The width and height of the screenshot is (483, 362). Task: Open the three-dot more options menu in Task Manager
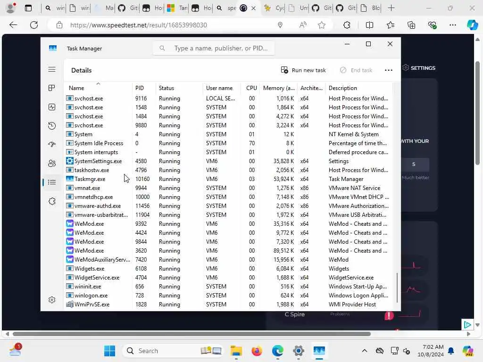[x=389, y=70]
